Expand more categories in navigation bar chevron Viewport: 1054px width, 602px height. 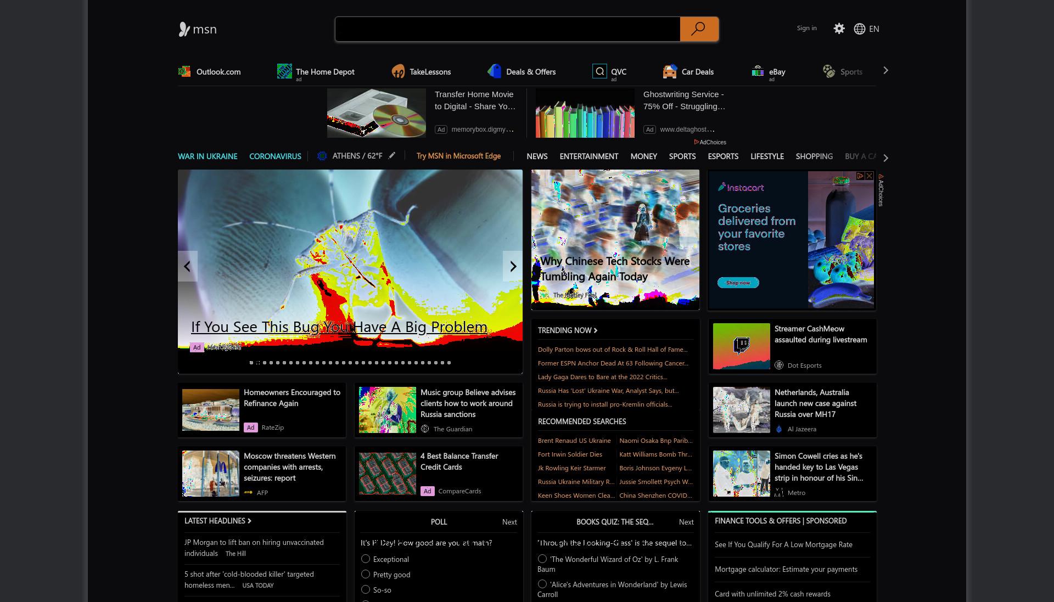coord(885,157)
